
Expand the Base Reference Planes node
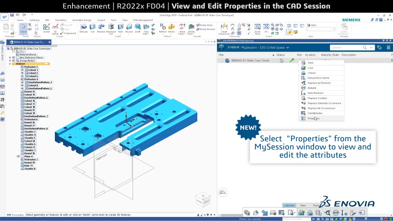(10, 57)
